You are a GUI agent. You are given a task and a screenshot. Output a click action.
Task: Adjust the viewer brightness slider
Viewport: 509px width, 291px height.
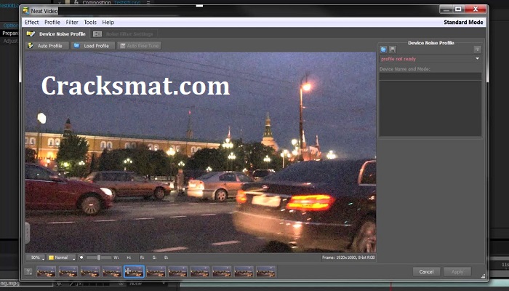99,258
